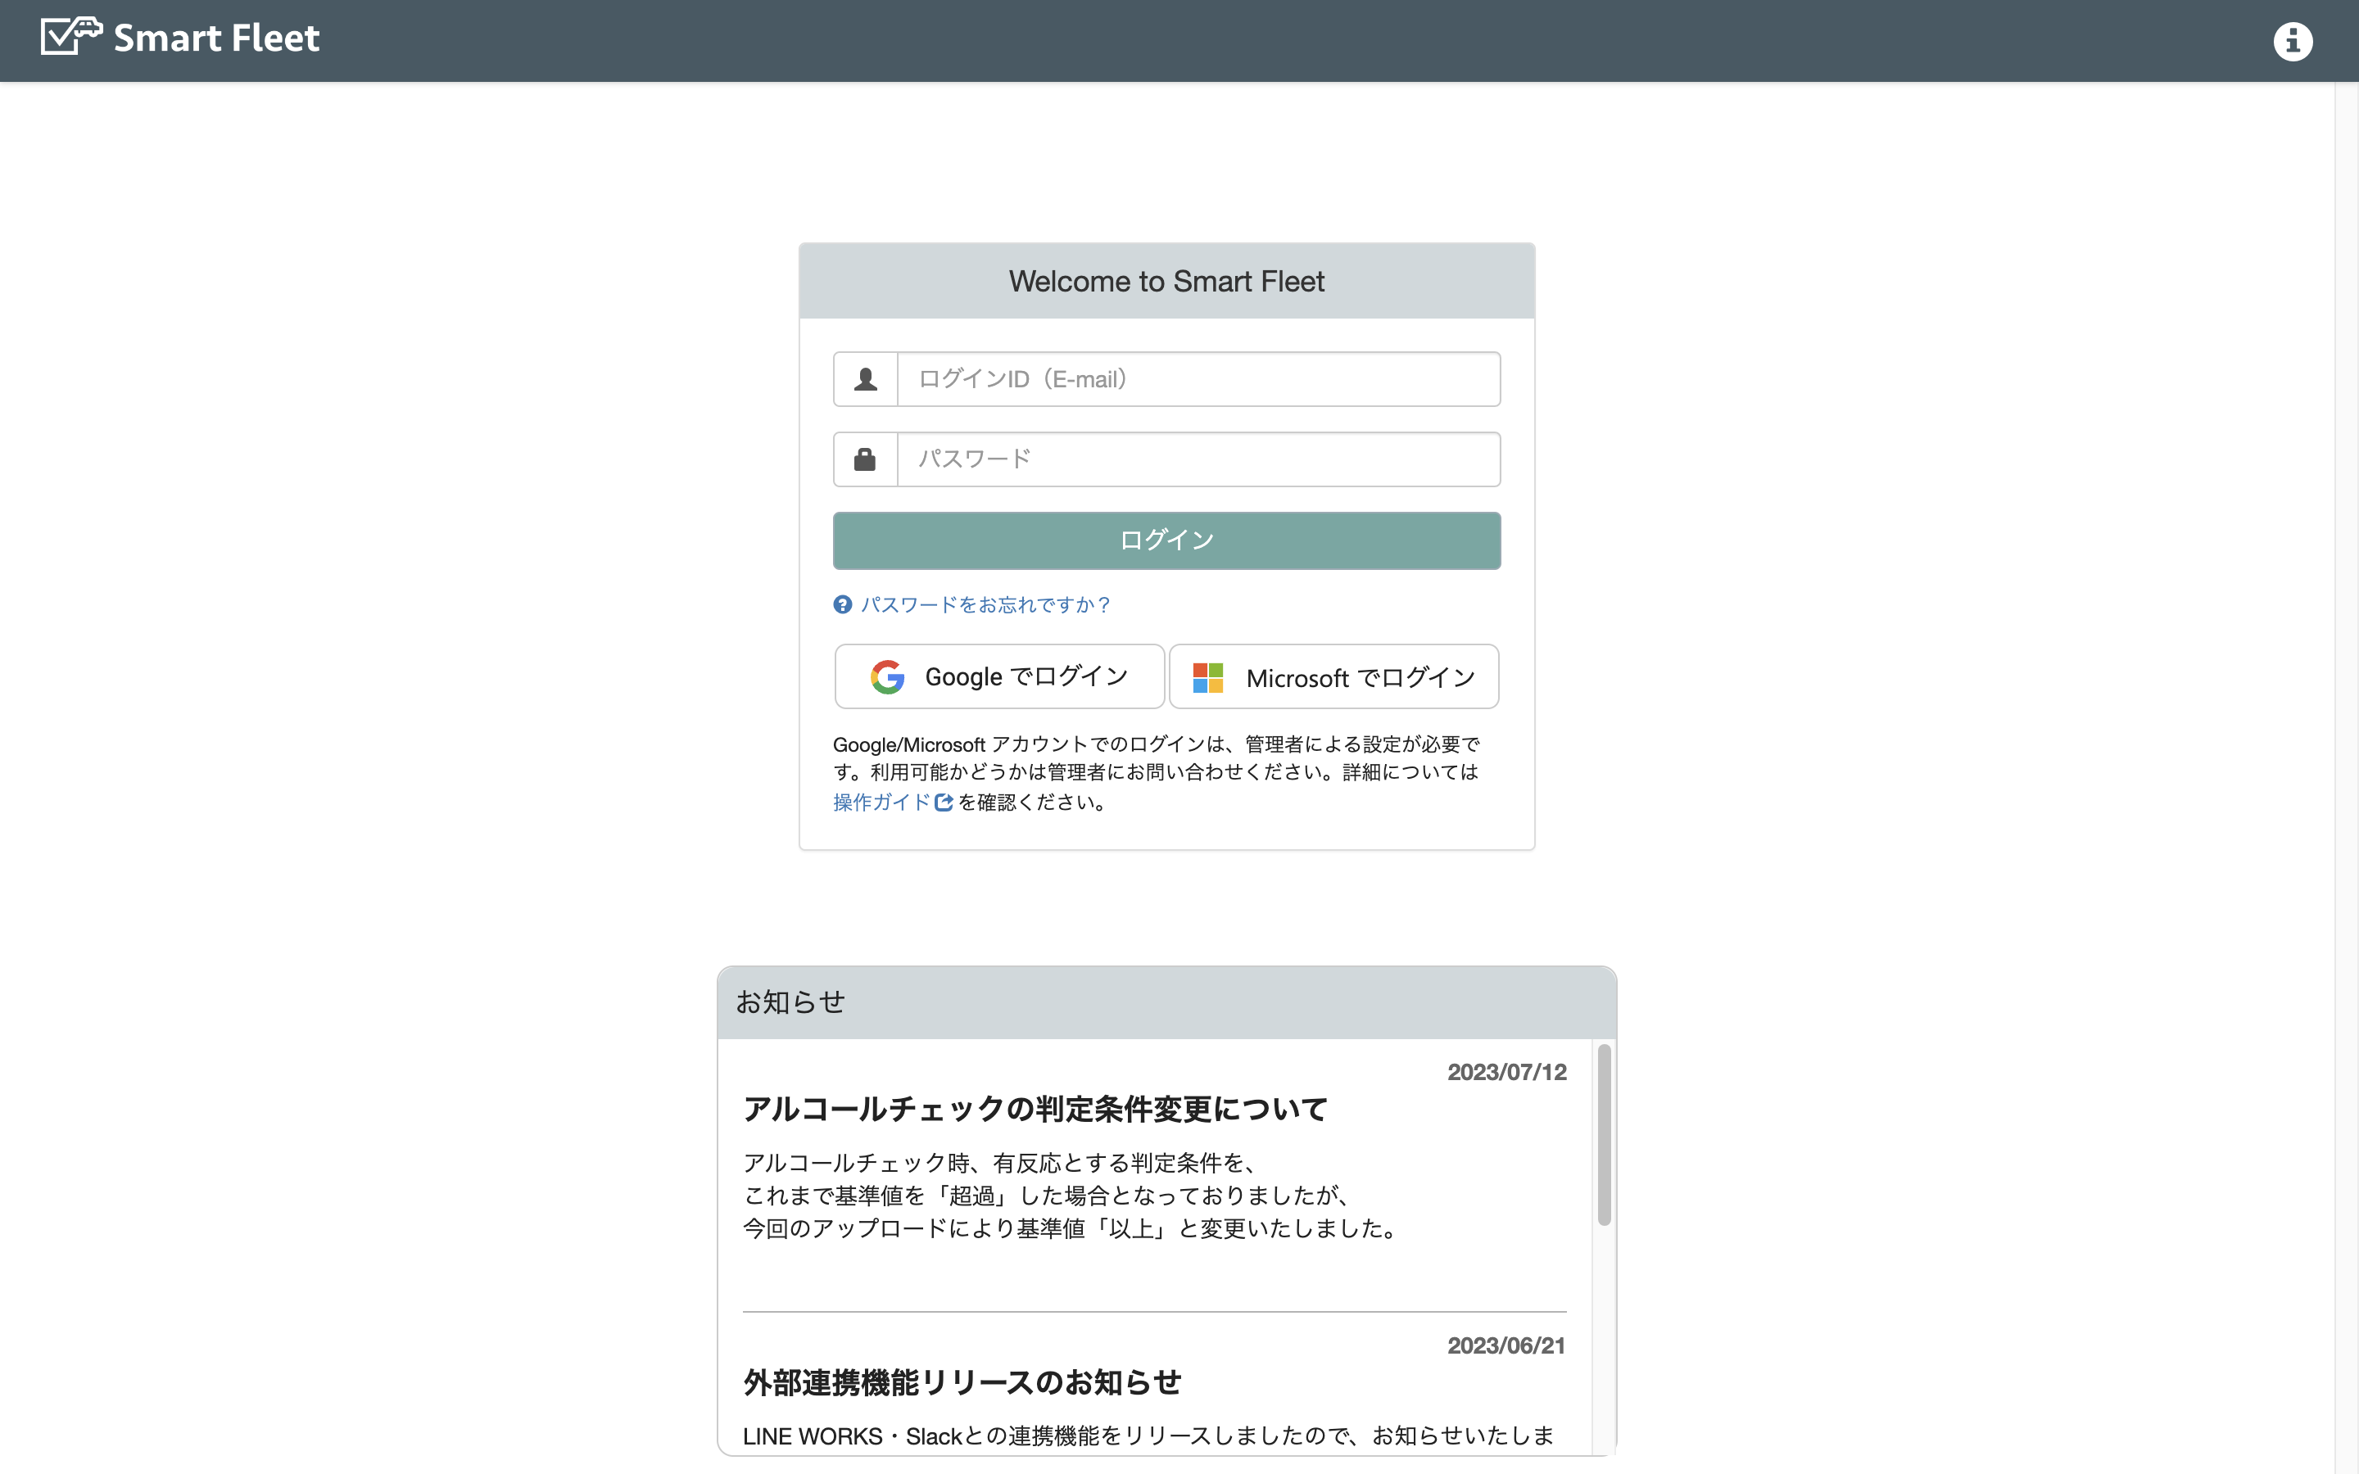Click the お知らせ panel header
Image resolution: width=2359 pixels, height=1474 pixels.
click(1167, 1003)
